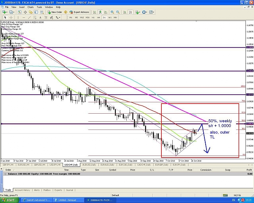Switch timeframe to M5
254x203 pixels.
click(x=76, y=17)
